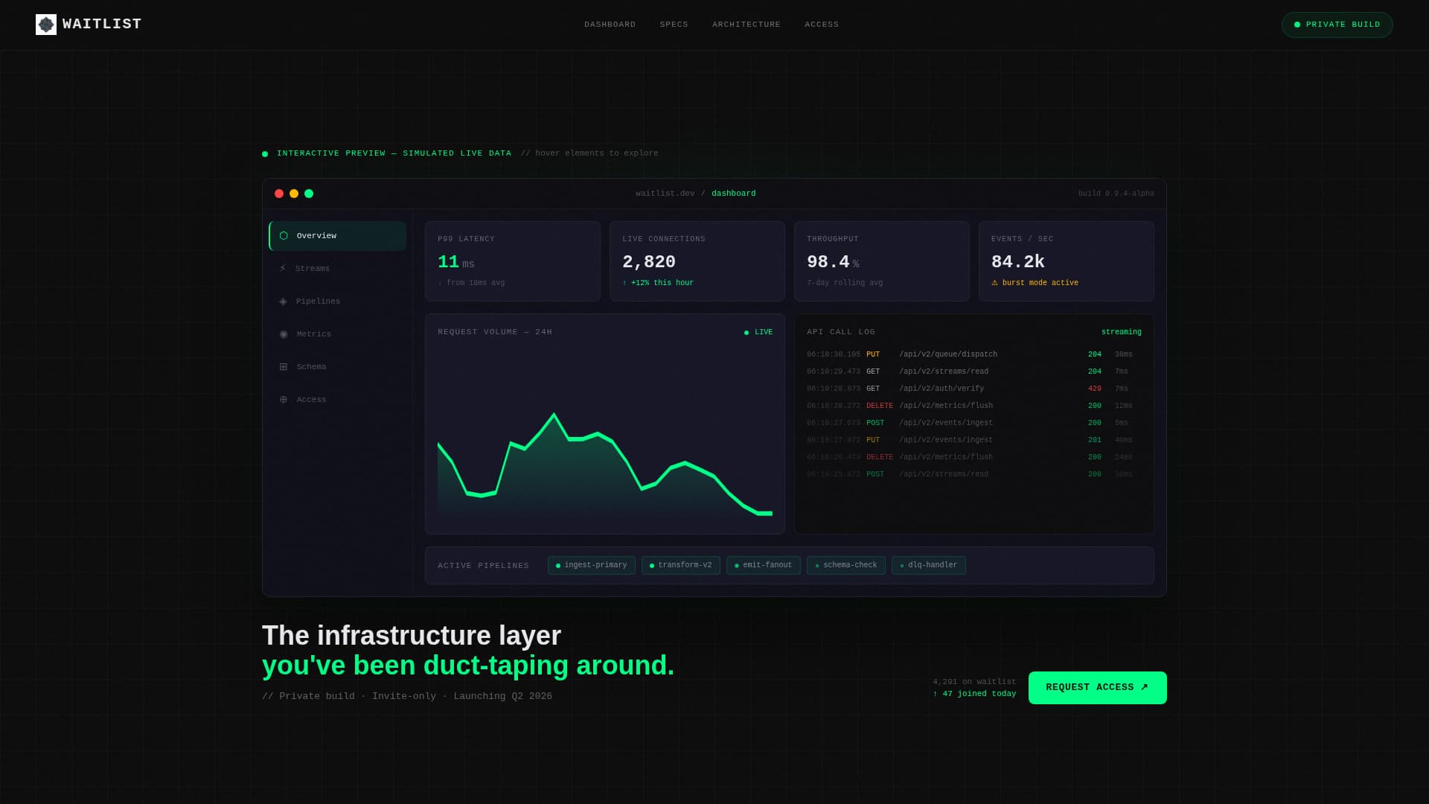Viewport: 1429px width, 804px height.
Task: Open the Dashboard nav item
Action: (x=610, y=25)
